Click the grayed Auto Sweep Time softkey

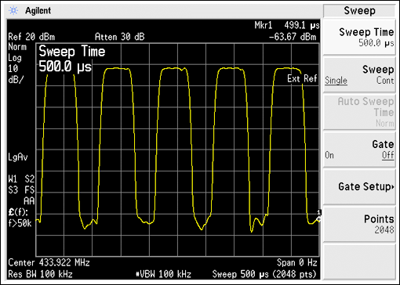(x=359, y=112)
